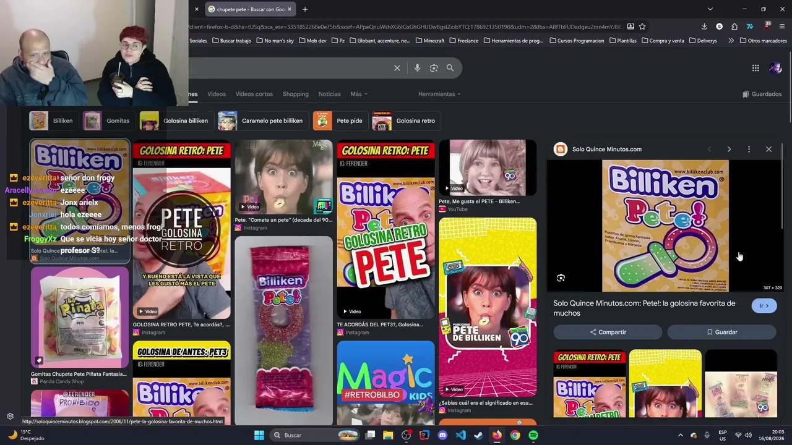Open the quick settings gear in page corner

(10, 417)
